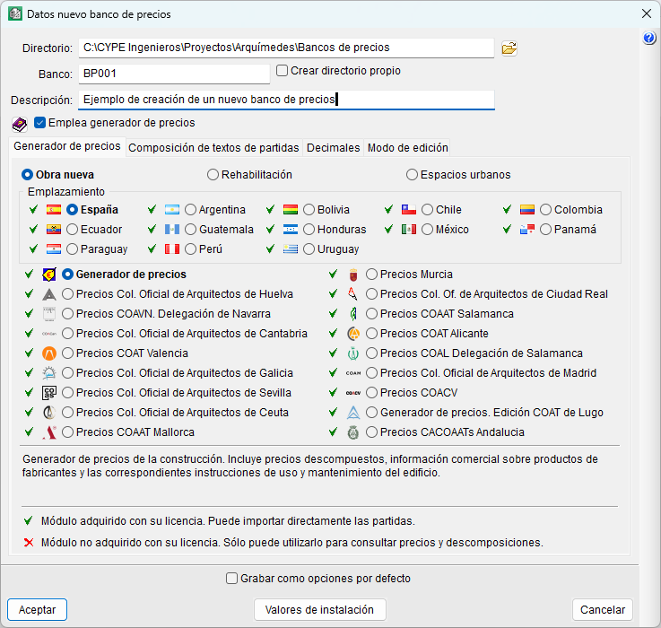This screenshot has height=628, width=661.
Task: Open the directory browse folder icon
Action: 509,48
